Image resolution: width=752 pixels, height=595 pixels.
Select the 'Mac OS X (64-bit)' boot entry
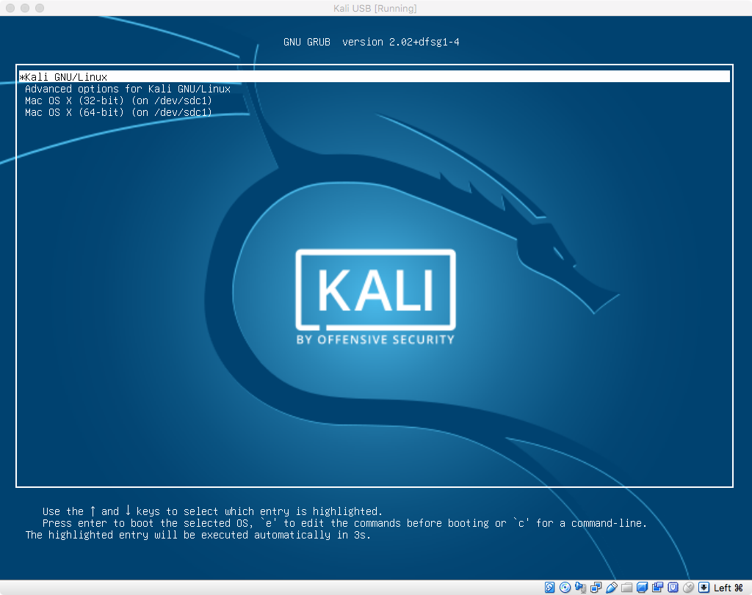tap(118, 112)
